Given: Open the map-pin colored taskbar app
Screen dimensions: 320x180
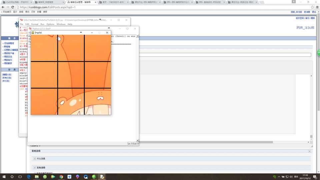Looking at the screenshot, I should pyautogui.click(x=78, y=177).
